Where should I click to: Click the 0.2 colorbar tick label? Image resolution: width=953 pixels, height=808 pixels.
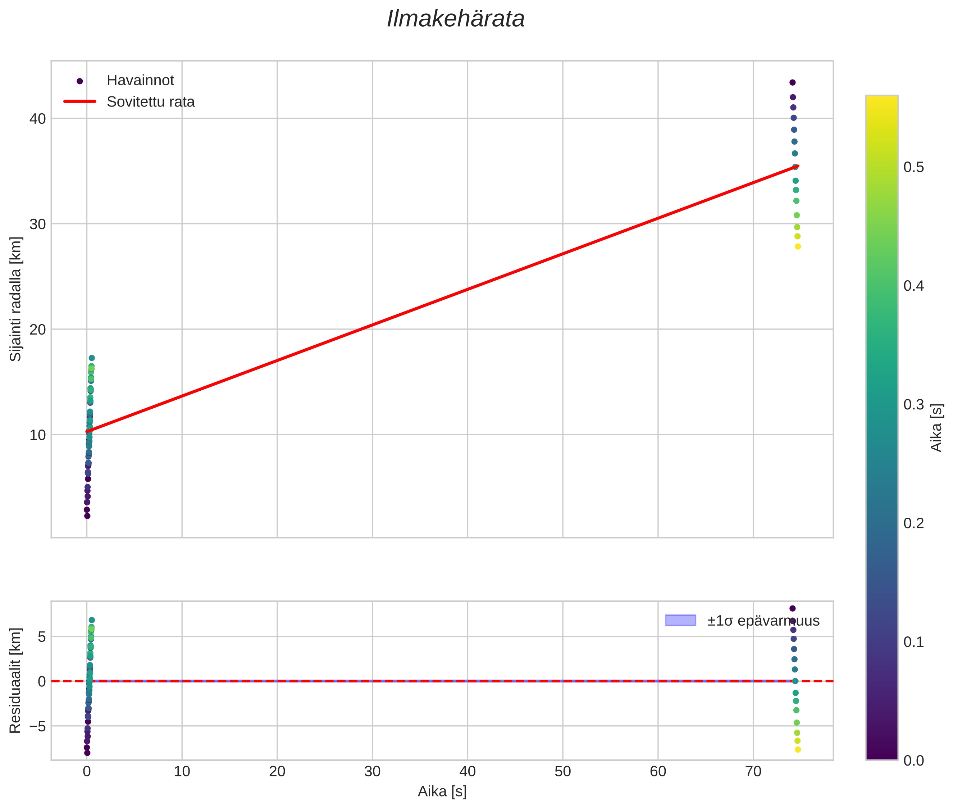[913, 523]
